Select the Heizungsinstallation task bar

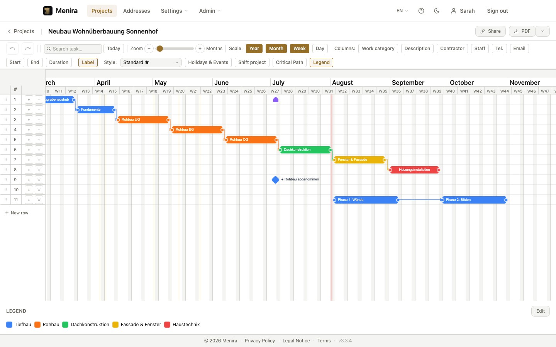[x=414, y=170]
